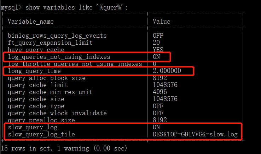The width and height of the screenshot is (261, 154).
Task: Select the log_queries_not_using_indexes variable name
Action: tap(59, 57)
